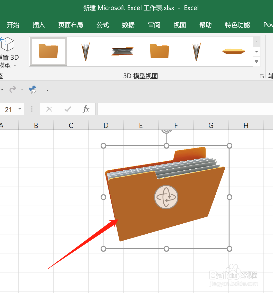Select column E header

[141, 125]
